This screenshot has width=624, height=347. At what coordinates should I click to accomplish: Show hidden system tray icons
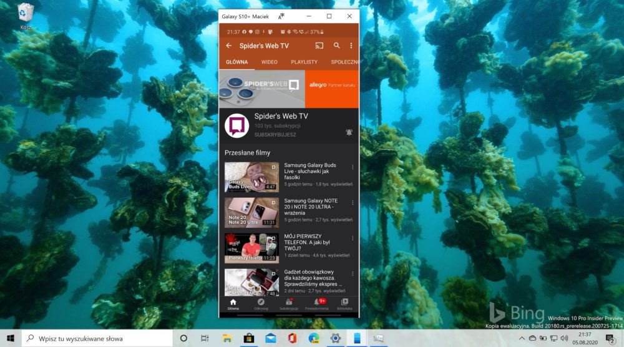pyautogui.click(x=522, y=338)
